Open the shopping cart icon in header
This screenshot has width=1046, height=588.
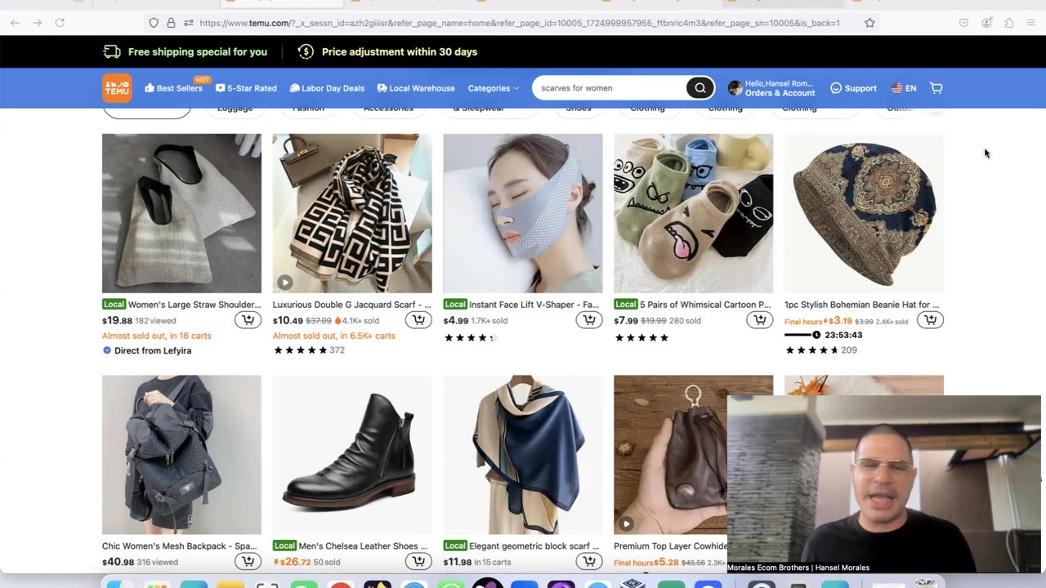(936, 88)
